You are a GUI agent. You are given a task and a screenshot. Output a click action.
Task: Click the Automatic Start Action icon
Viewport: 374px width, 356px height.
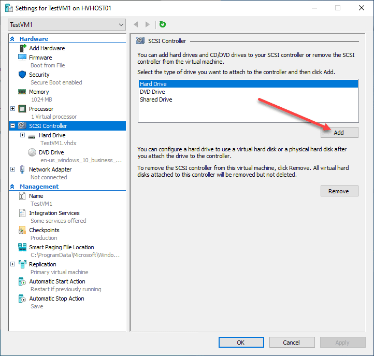pyautogui.click(x=22, y=281)
